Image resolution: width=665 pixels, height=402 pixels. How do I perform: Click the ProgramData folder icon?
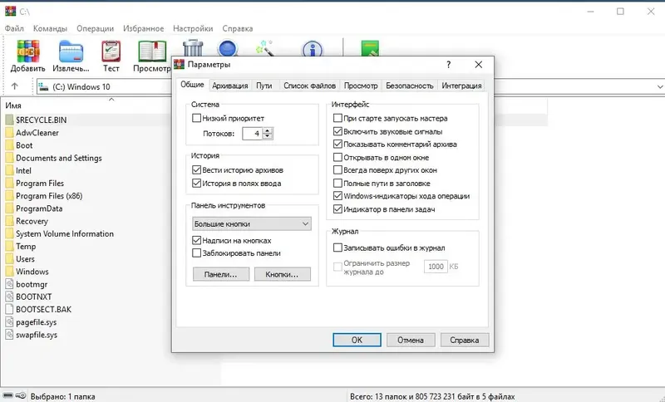[x=10, y=208]
